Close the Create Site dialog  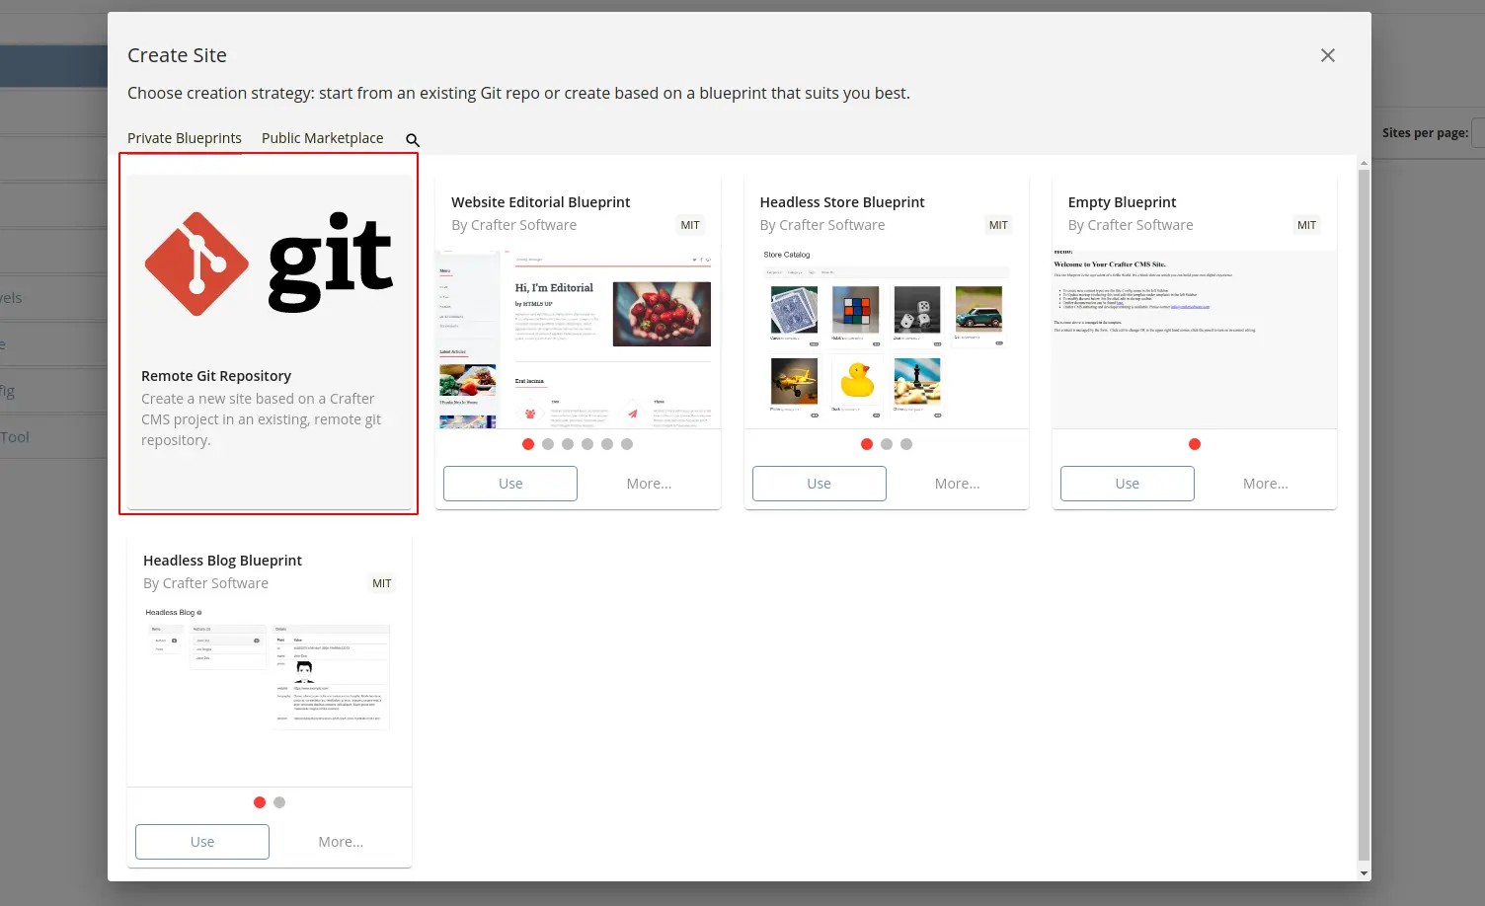pyautogui.click(x=1328, y=55)
